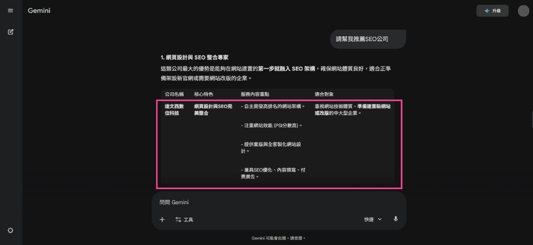Screen dimensions: 533x245
Task: Click the plus icon to add files
Action: coord(162,219)
